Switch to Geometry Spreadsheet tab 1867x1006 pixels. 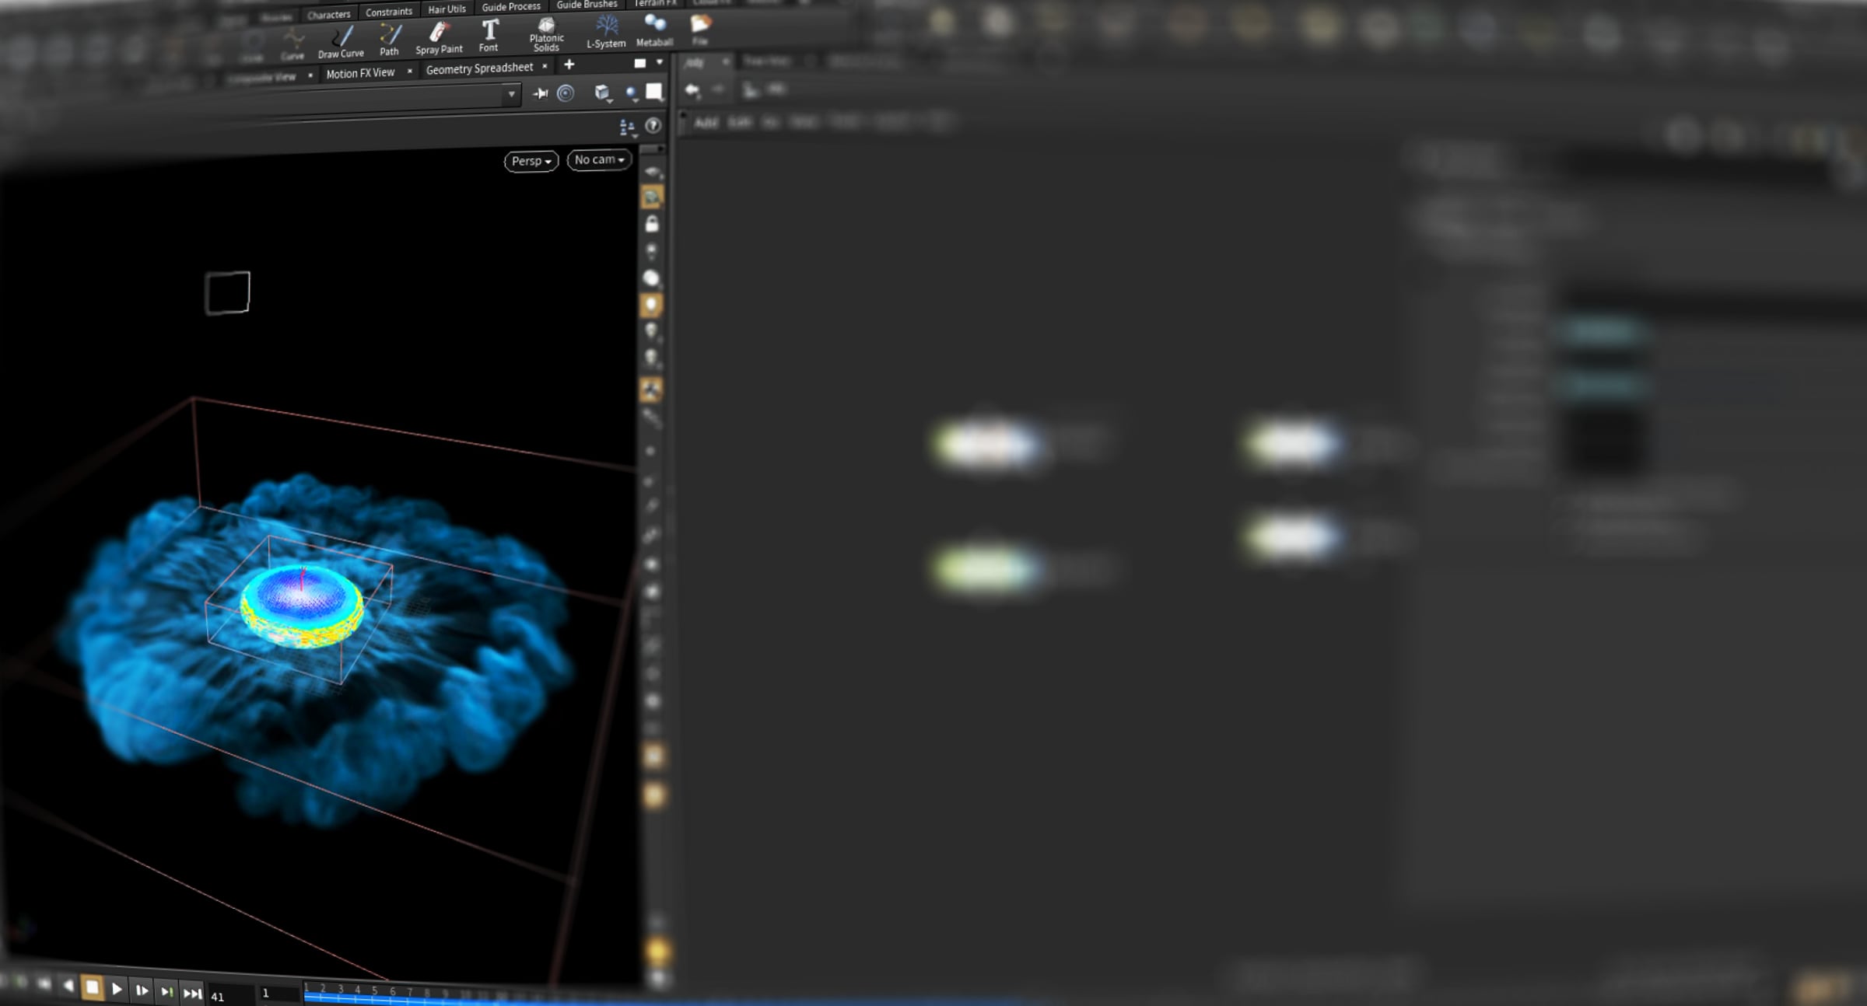coord(479,68)
